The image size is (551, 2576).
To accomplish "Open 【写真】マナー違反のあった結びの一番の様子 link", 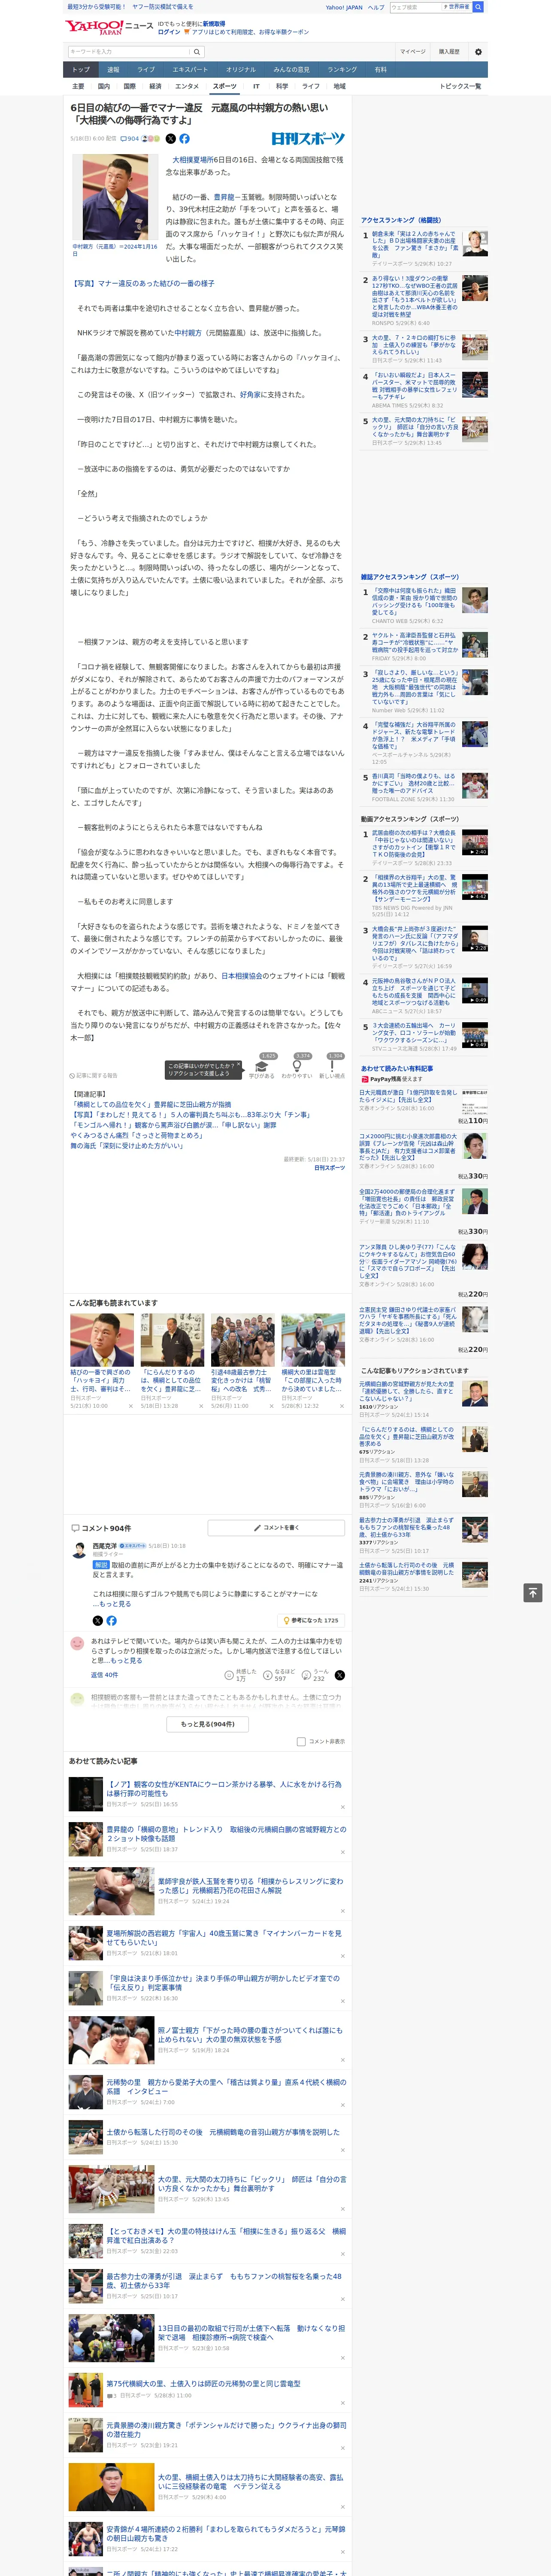I will (x=142, y=284).
